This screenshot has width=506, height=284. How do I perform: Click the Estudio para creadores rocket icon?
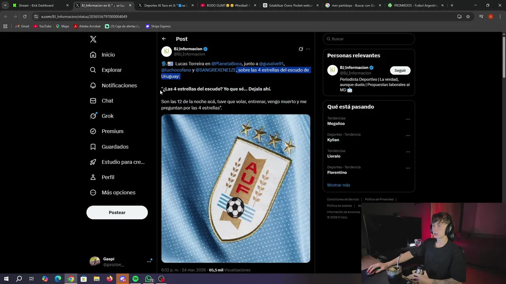[93, 162]
